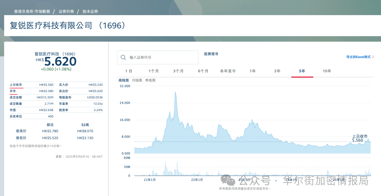Open 证券价格 breadcrumb link
The height and width of the screenshot is (196, 381).
tap(66, 11)
